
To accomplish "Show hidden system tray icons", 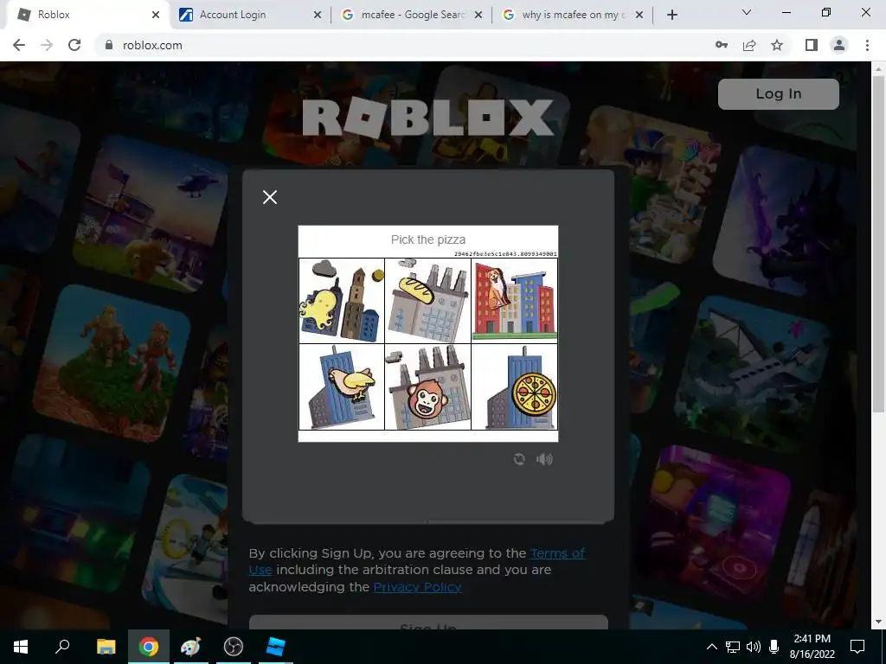I will (x=712, y=647).
